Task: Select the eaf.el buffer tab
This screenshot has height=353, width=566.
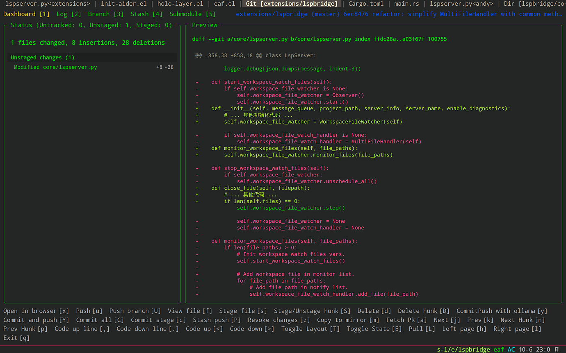Action: 224,4
